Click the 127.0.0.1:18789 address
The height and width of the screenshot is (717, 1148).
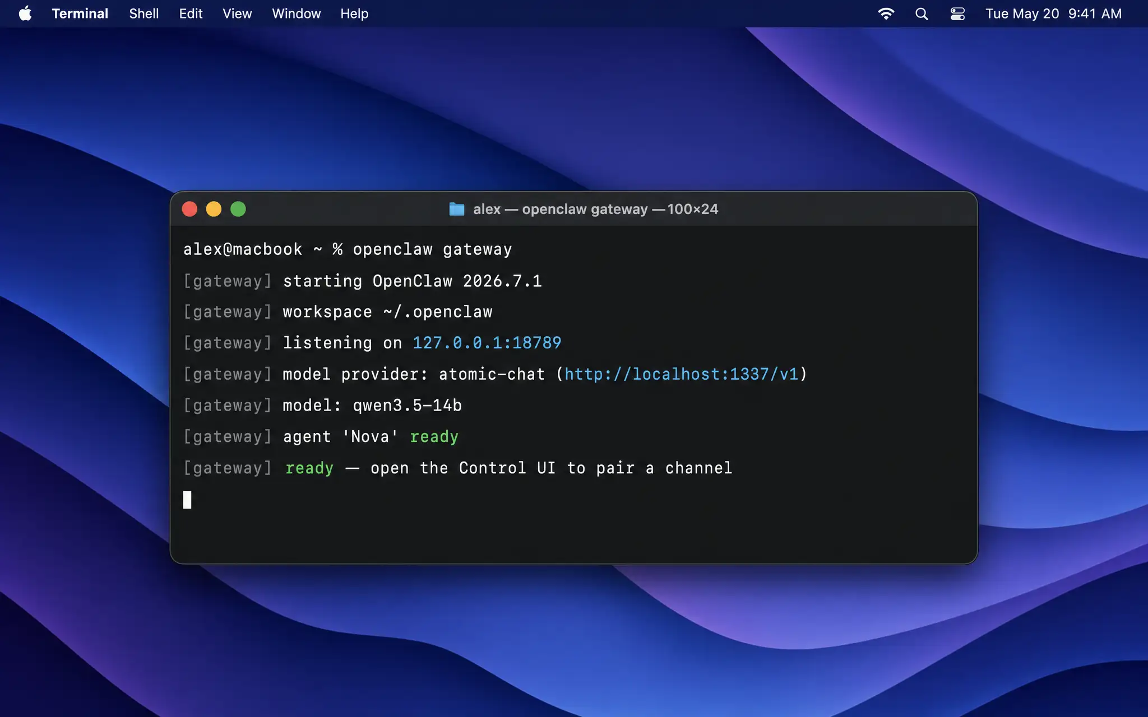coord(487,343)
